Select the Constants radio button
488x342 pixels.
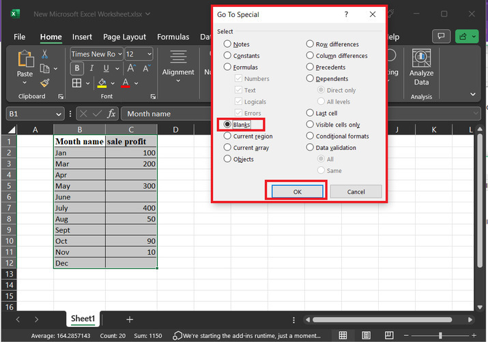click(x=228, y=56)
